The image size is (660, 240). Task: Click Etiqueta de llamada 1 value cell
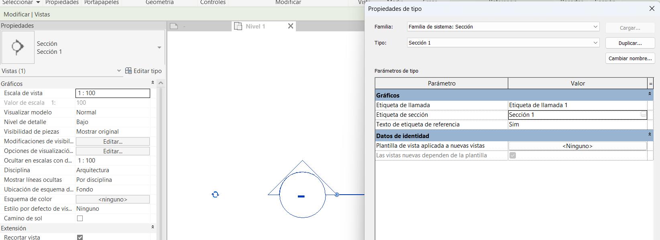pos(578,105)
